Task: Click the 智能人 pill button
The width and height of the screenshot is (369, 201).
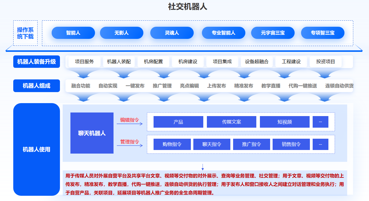Action: point(73,33)
